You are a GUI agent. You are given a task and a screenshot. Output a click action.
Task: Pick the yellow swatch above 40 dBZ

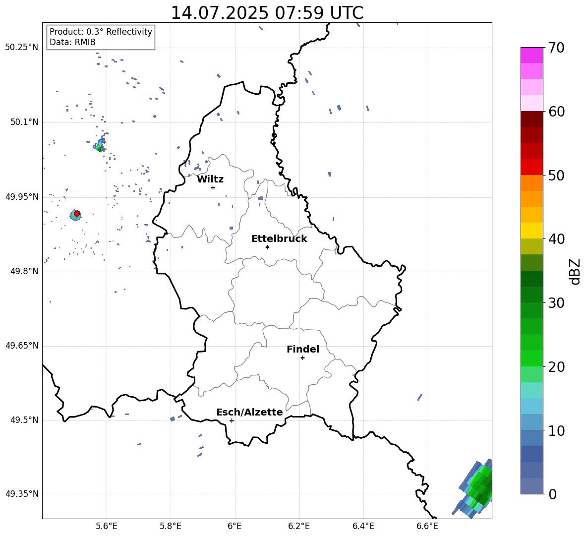531,231
